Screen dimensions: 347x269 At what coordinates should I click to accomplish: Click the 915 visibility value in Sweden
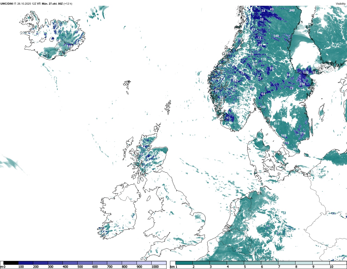point(277,124)
